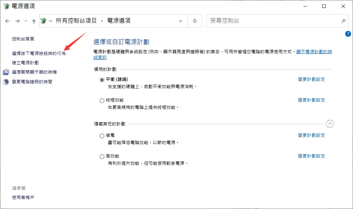
Task: Click description 盡可能降低電腦效能，以節約電源
Action: 143,143
